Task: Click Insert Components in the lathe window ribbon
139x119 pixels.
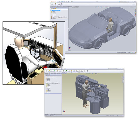Action: pyautogui.click(x=49, y=71)
